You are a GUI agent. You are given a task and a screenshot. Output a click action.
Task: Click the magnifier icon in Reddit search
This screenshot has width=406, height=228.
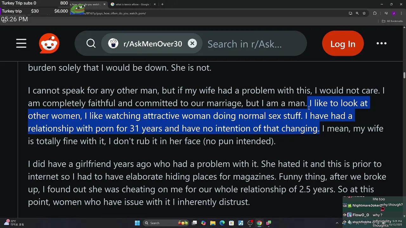pos(91,43)
